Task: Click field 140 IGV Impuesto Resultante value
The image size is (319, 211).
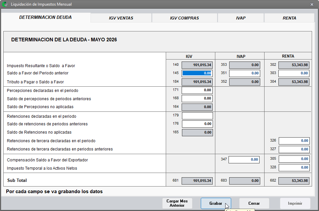Action: pyautogui.click(x=197, y=65)
